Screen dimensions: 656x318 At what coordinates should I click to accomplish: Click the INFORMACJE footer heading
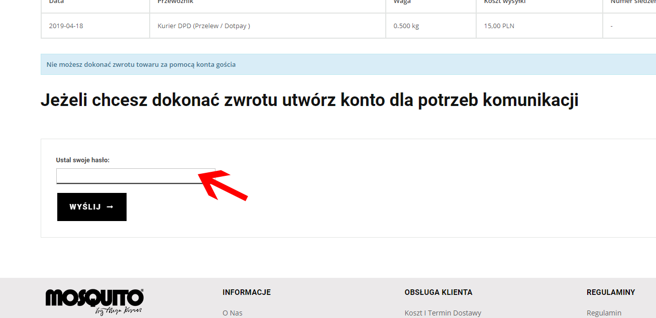point(247,292)
